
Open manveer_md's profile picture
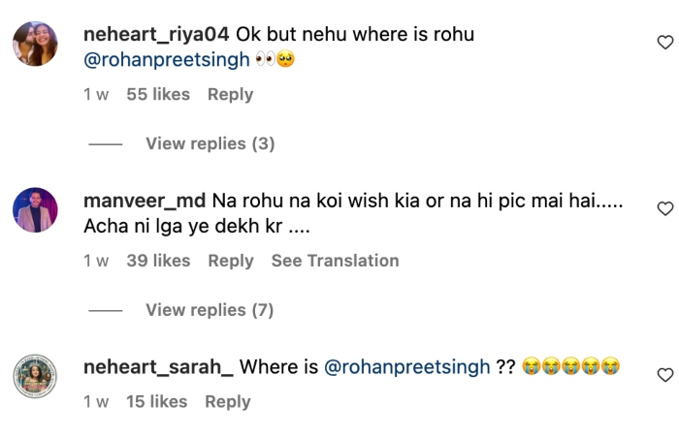click(x=36, y=209)
